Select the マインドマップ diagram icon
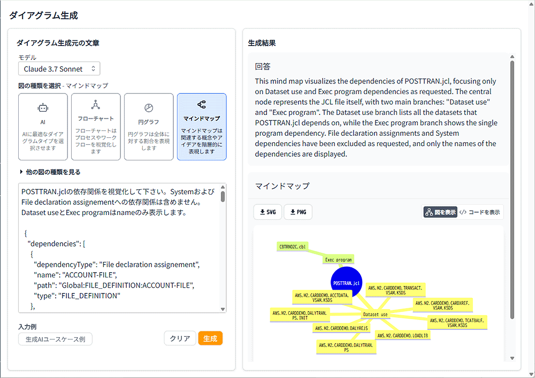 click(x=201, y=105)
